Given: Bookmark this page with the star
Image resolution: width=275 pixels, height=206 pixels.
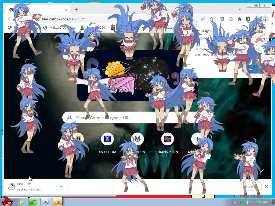Looking at the screenshot, I should pyautogui.click(x=212, y=19).
